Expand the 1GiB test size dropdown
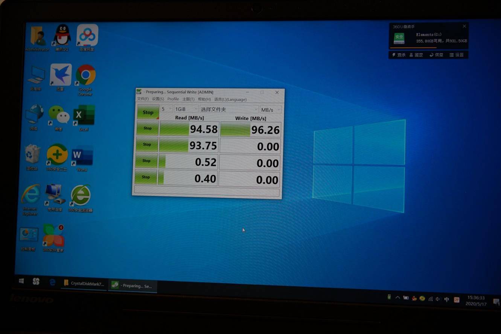This screenshot has width=501, height=334. 186,109
